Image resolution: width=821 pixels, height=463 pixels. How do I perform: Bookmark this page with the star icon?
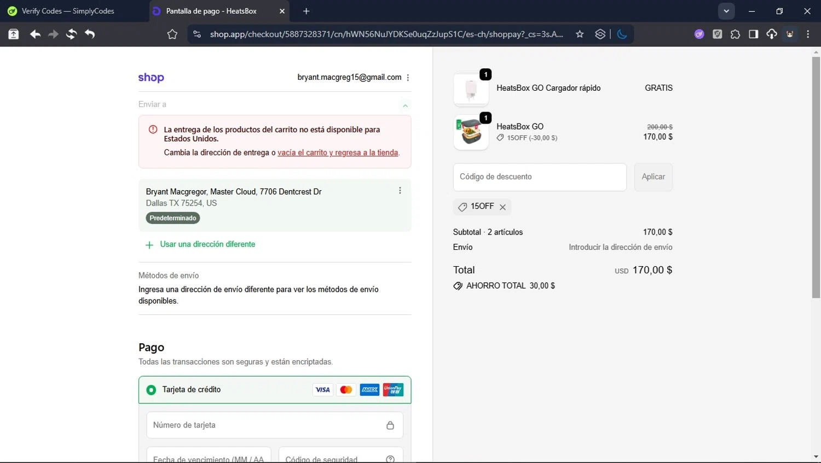tap(580, 34)
